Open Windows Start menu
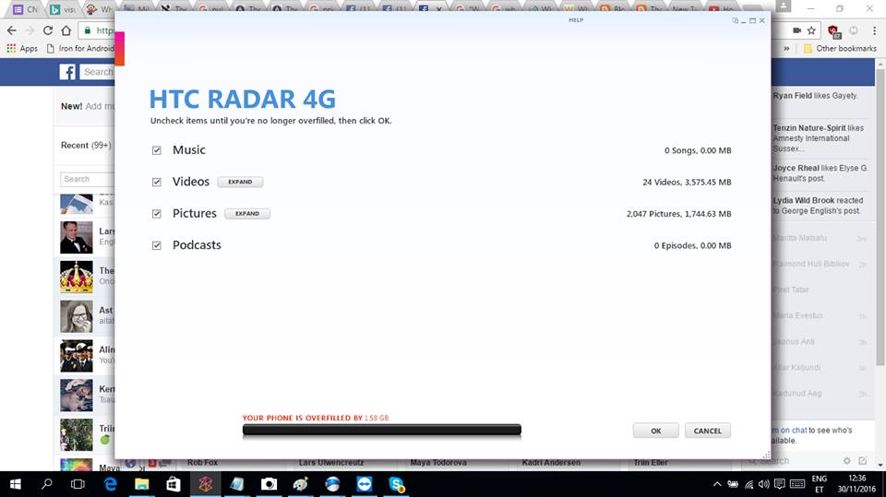This screenshot has height=497, width=886. (x=16, y=484)
